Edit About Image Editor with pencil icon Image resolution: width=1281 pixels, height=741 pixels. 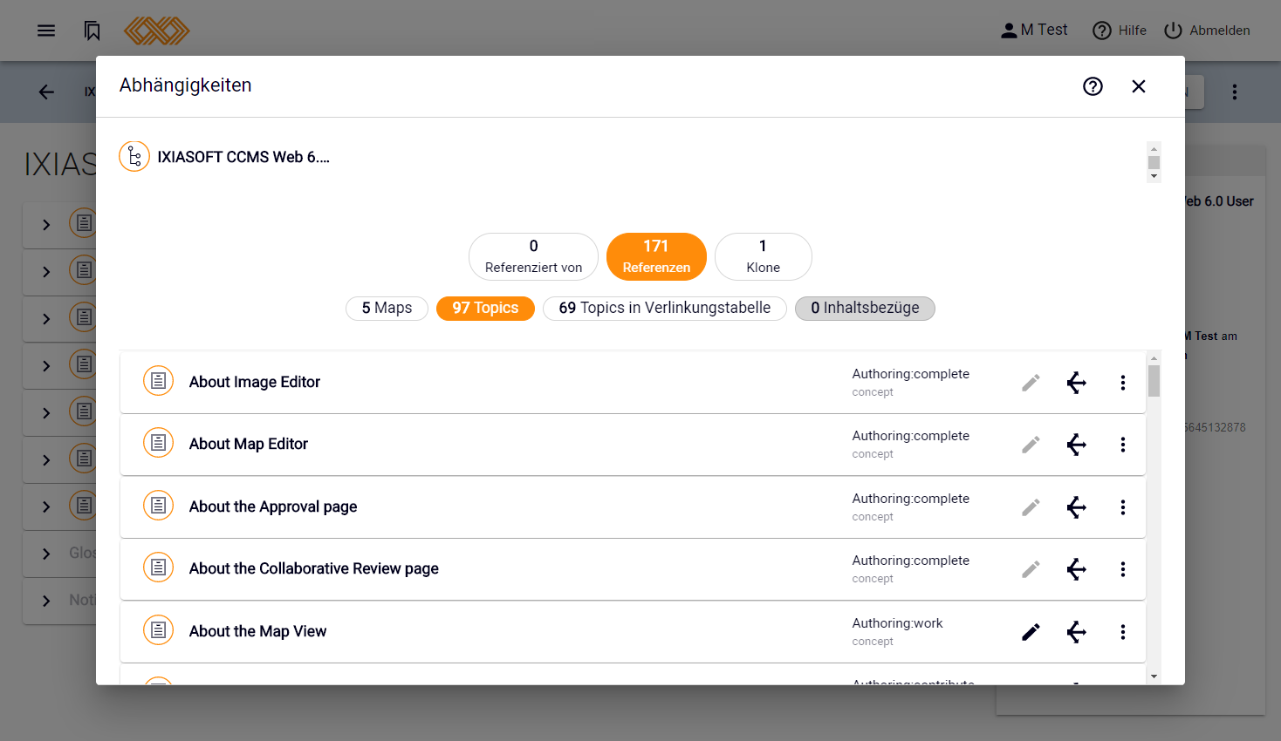pos(1031,383)
